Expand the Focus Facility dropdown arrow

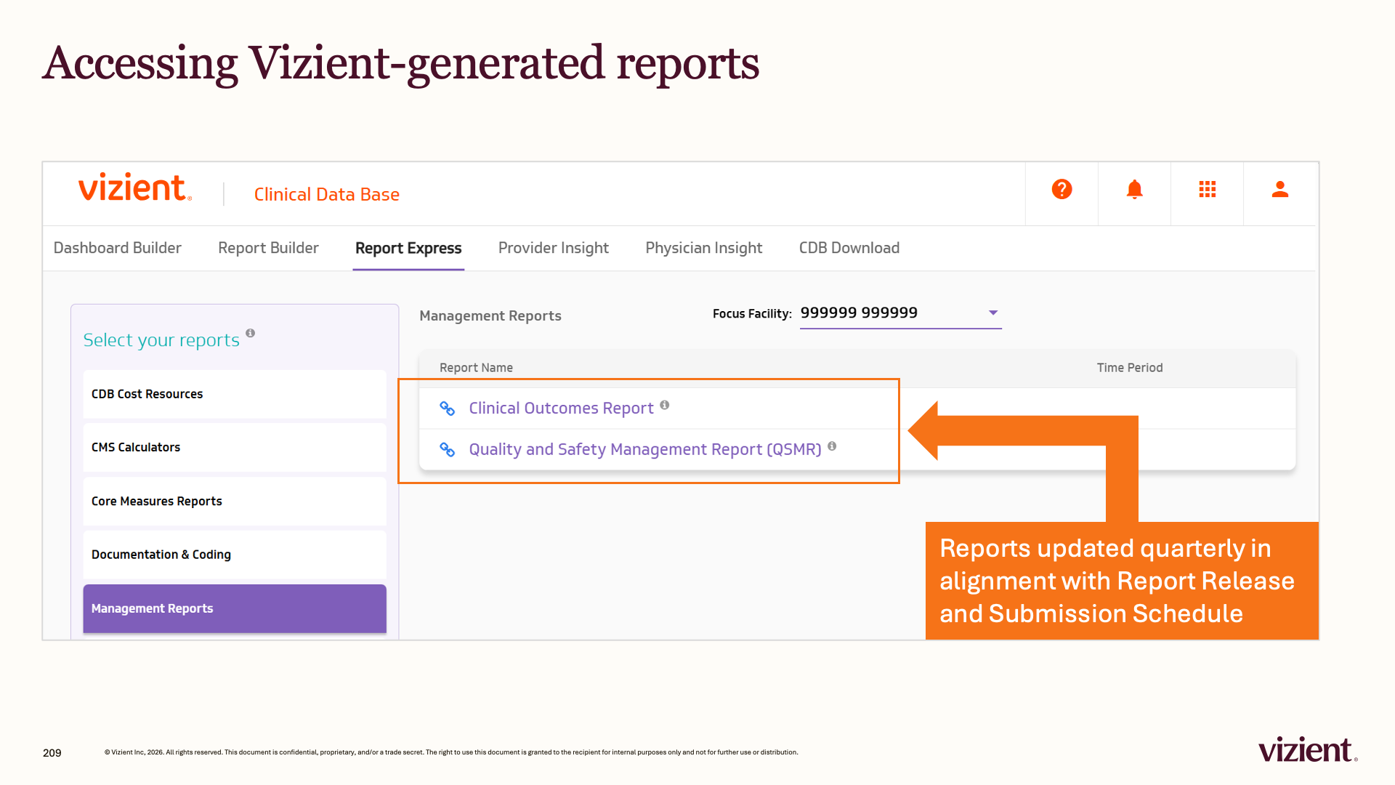(x=992, y=313)
